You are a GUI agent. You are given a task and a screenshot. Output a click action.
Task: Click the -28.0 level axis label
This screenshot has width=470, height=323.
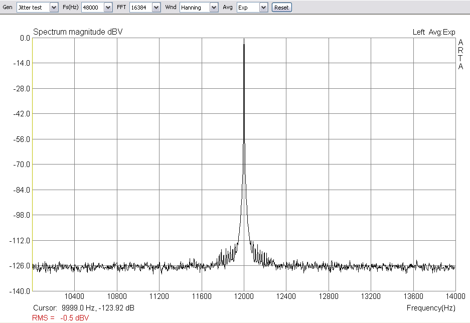(21, 89)
